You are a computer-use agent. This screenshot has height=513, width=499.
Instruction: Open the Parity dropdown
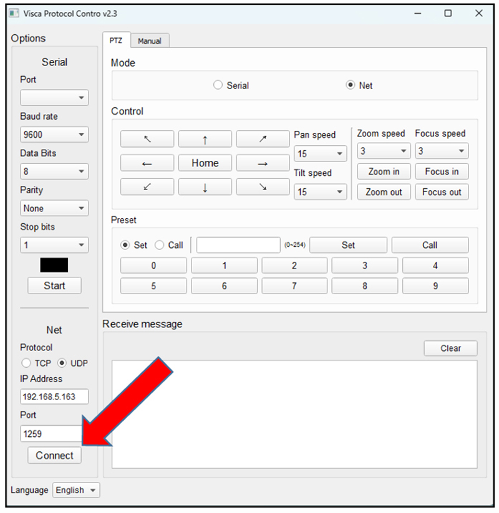[54, 208]
